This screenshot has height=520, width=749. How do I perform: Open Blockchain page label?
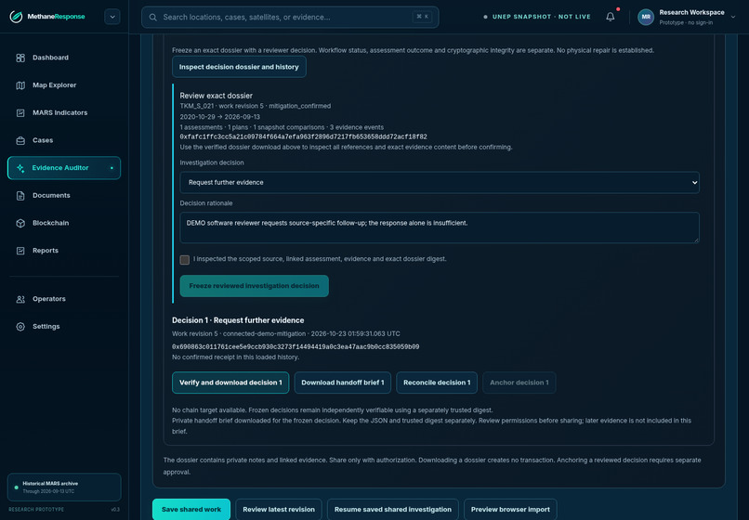tap(50, 223)
